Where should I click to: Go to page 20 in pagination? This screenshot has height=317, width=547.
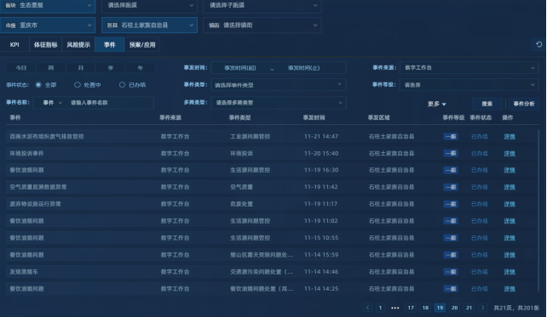tap(454, 308)
